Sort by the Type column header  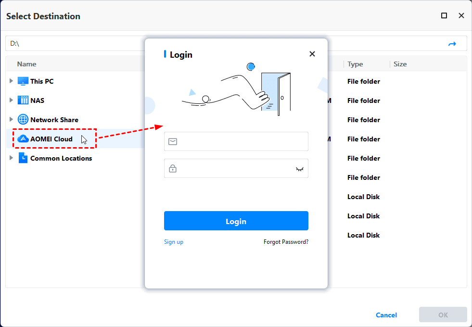[x=355, y=64]
